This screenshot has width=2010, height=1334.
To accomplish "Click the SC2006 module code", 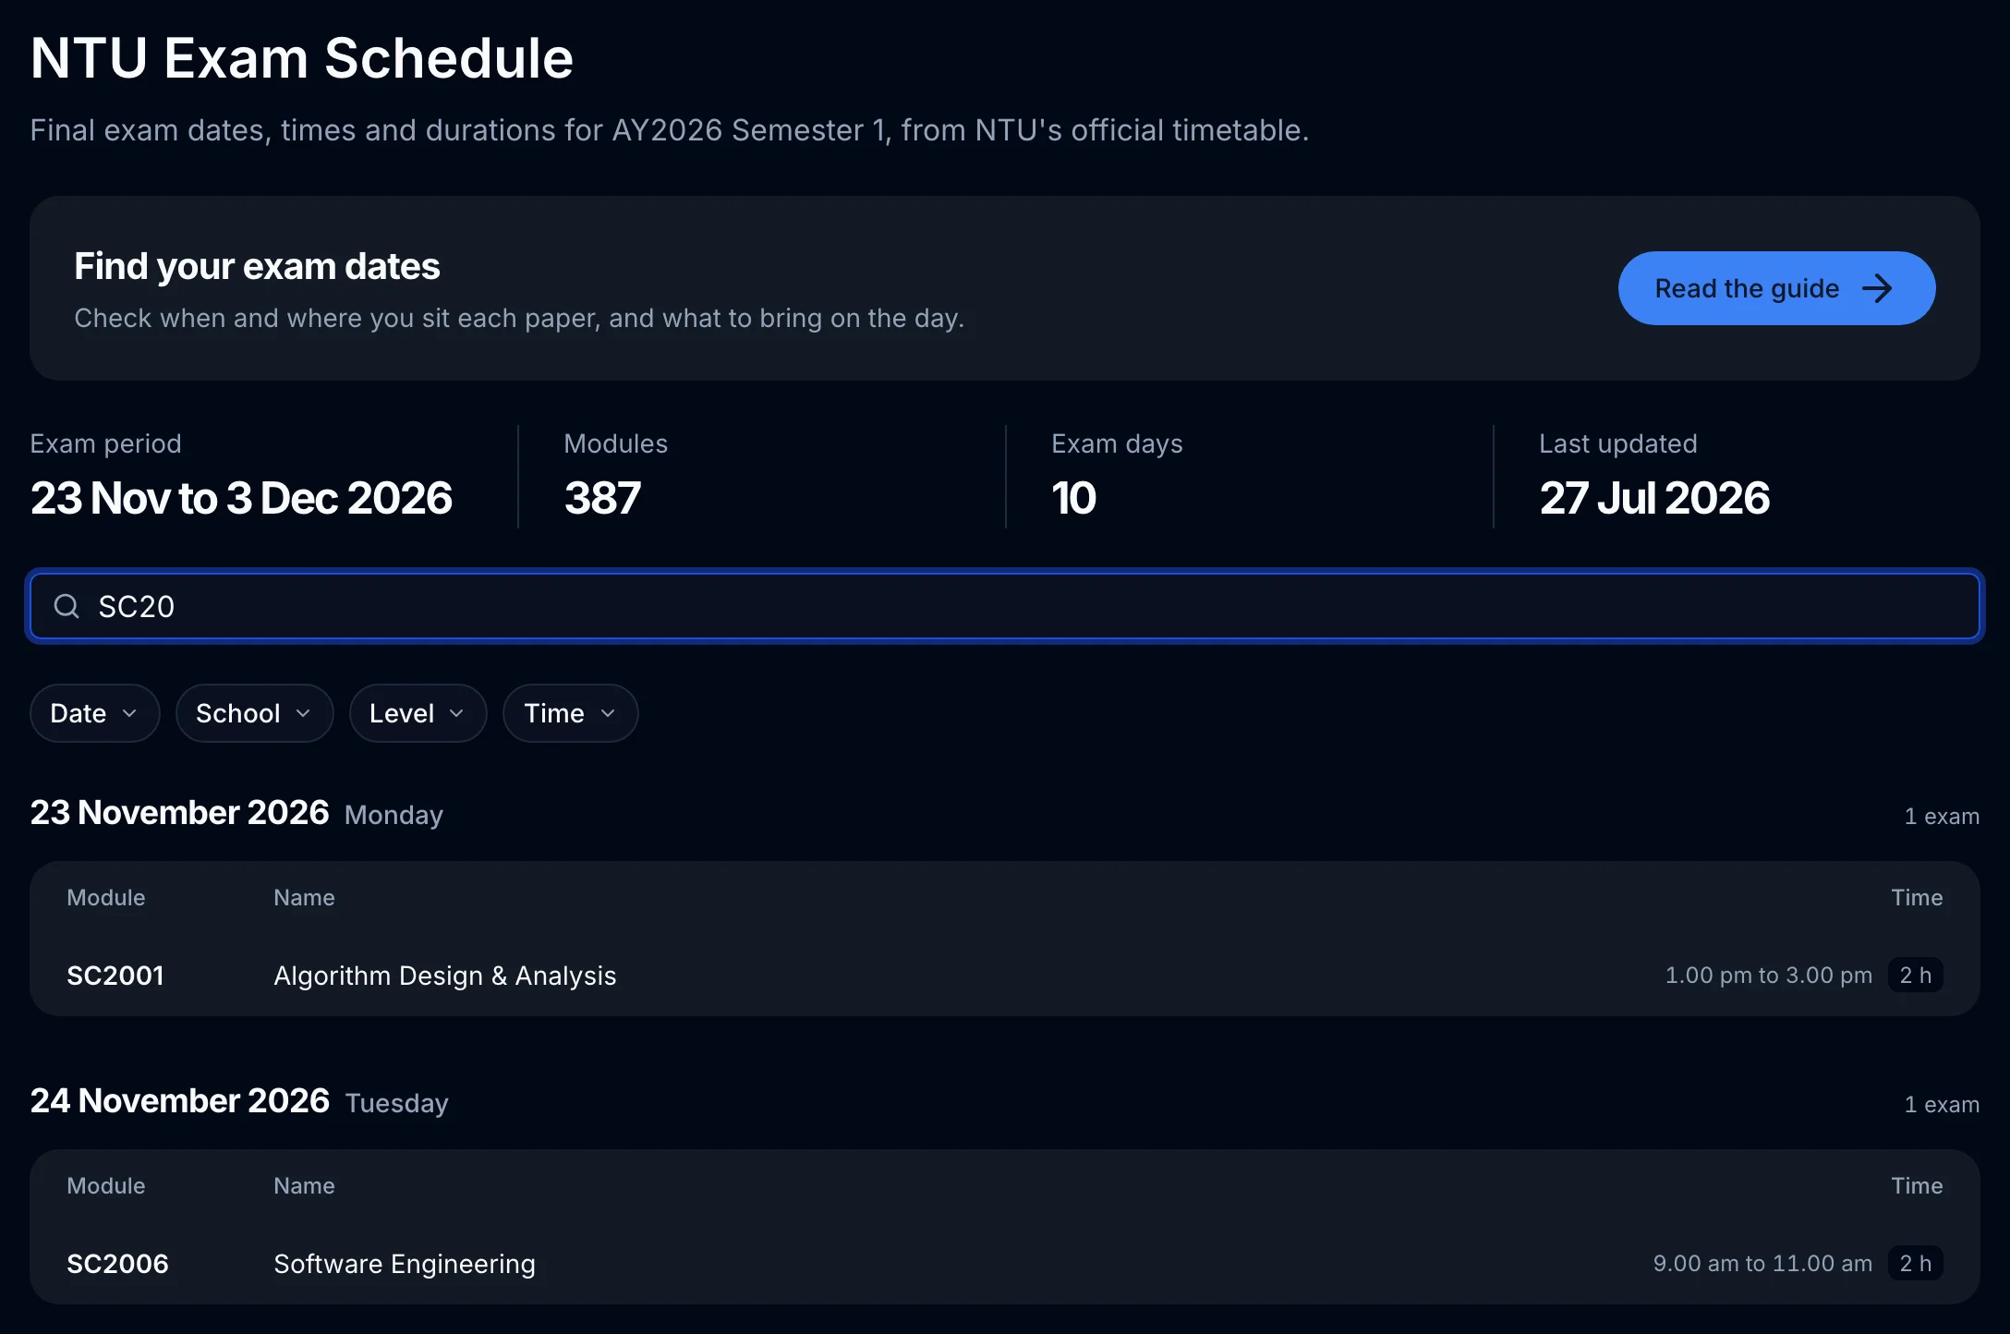I will [117, 1264].
